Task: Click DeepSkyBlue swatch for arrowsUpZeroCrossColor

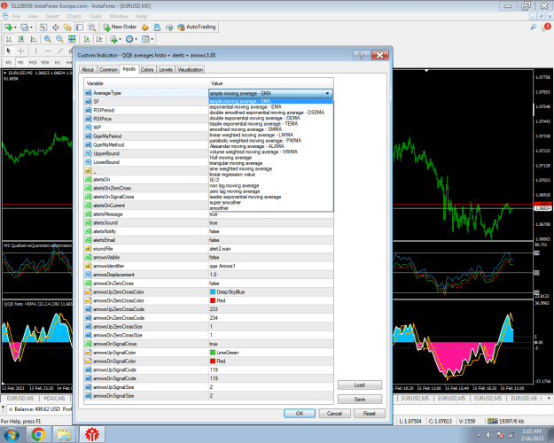Action: [x=213, y=291]
